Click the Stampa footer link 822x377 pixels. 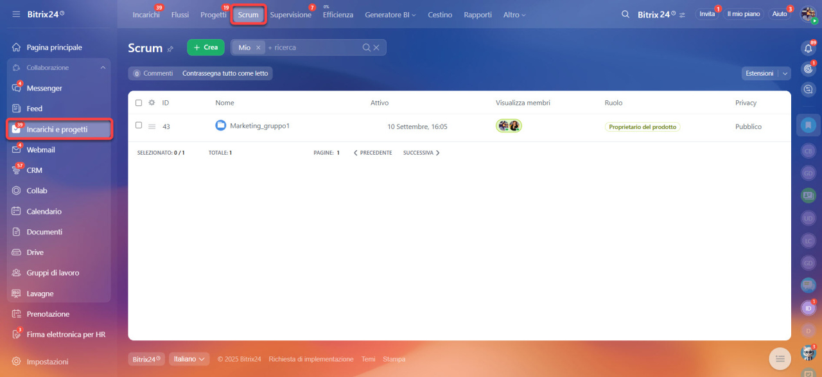(x=394, y=359)
